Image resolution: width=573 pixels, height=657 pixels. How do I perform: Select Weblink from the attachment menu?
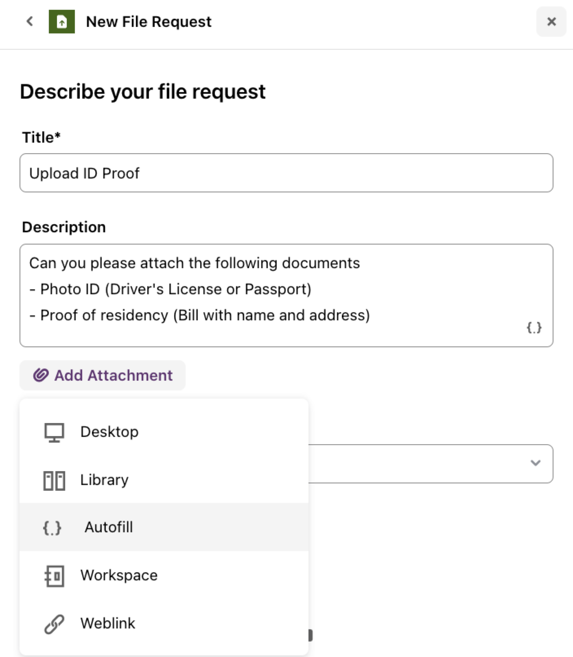point(164,623)
